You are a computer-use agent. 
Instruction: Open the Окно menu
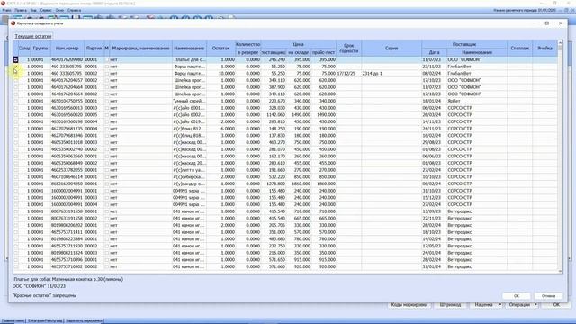59,10
